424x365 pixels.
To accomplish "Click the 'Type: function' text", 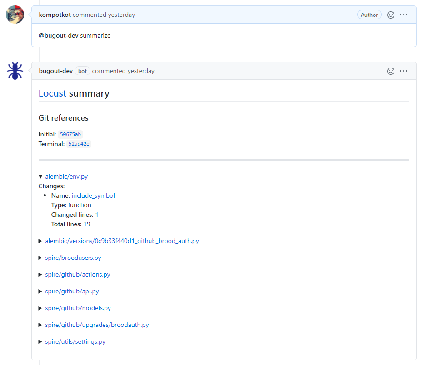I will (71, 205).
